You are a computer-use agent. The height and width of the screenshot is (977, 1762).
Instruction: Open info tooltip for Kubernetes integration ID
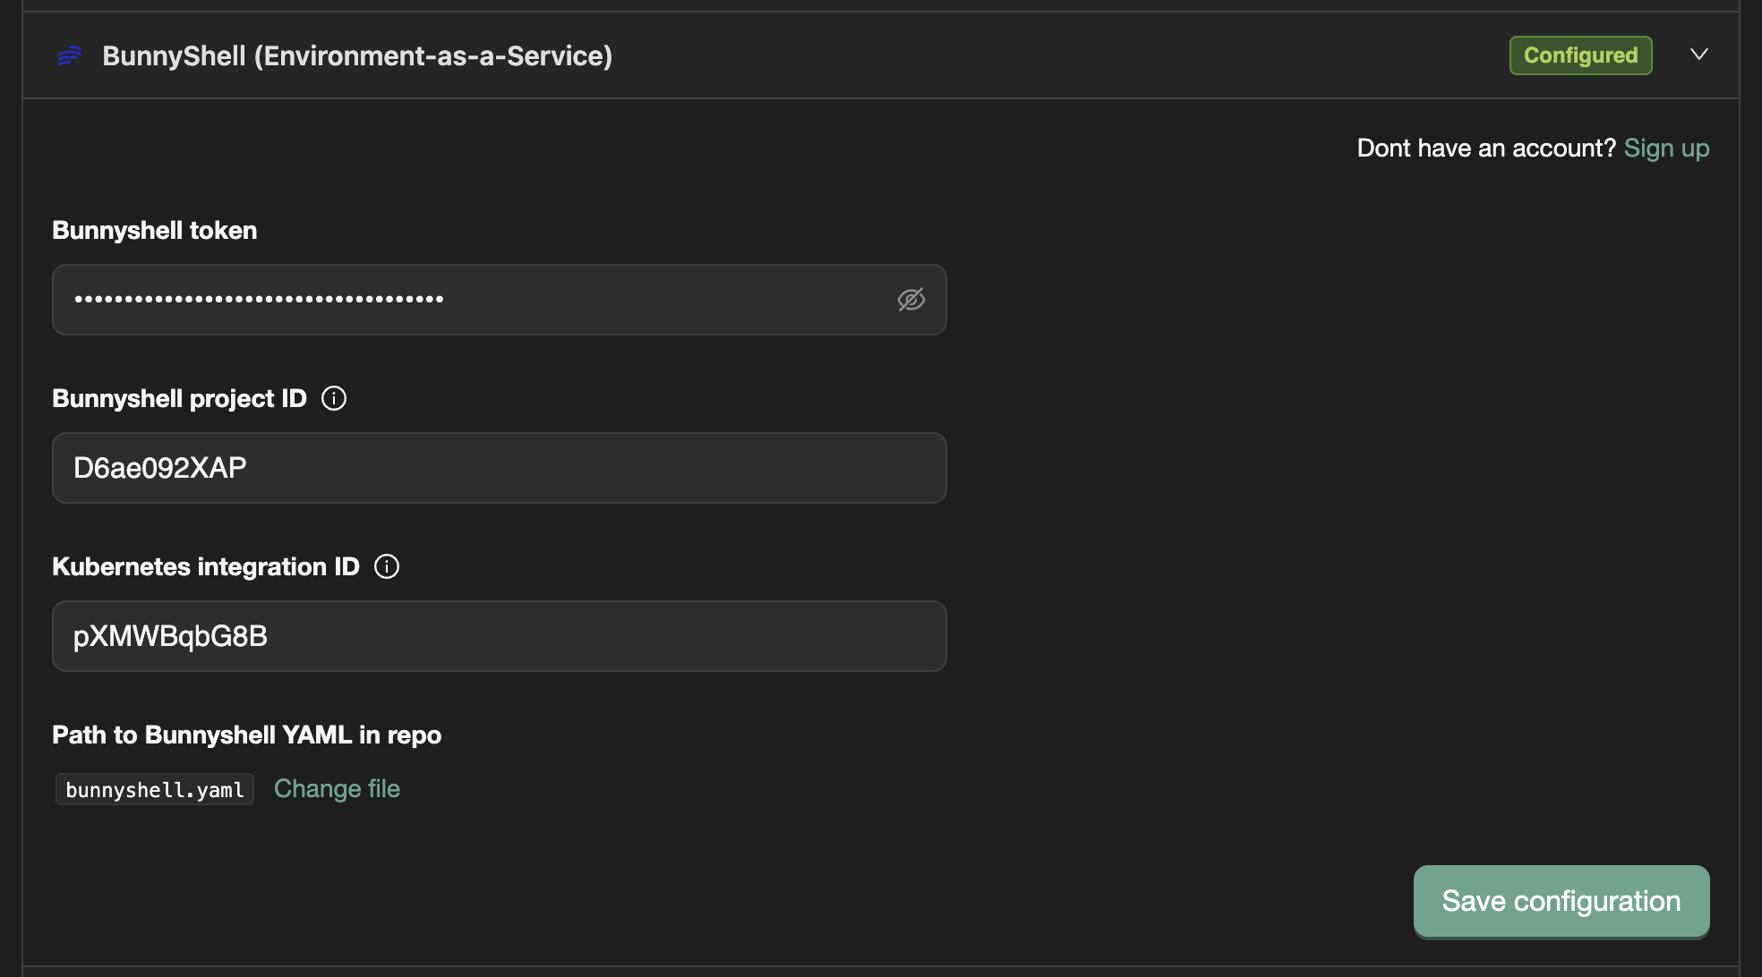coord(387,566)
